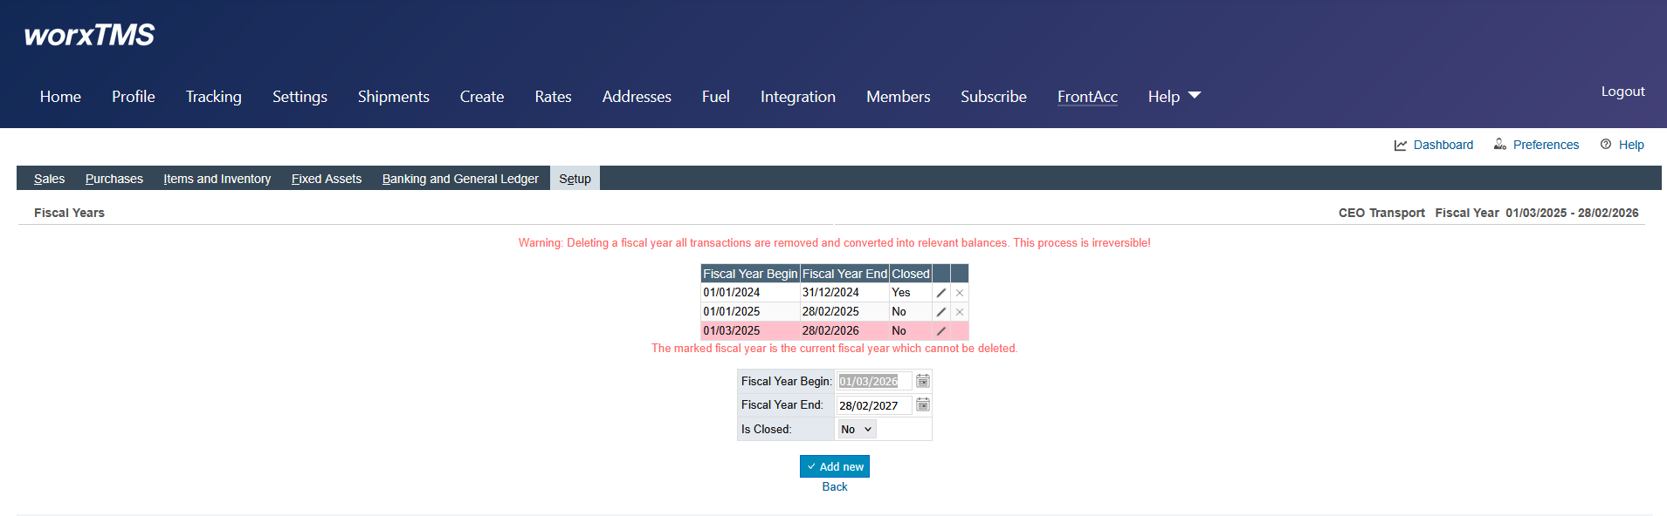Screen dimensions: 1667x516
Task: Open Shipments from the navigation bar
Action: (x=393, y=97)
